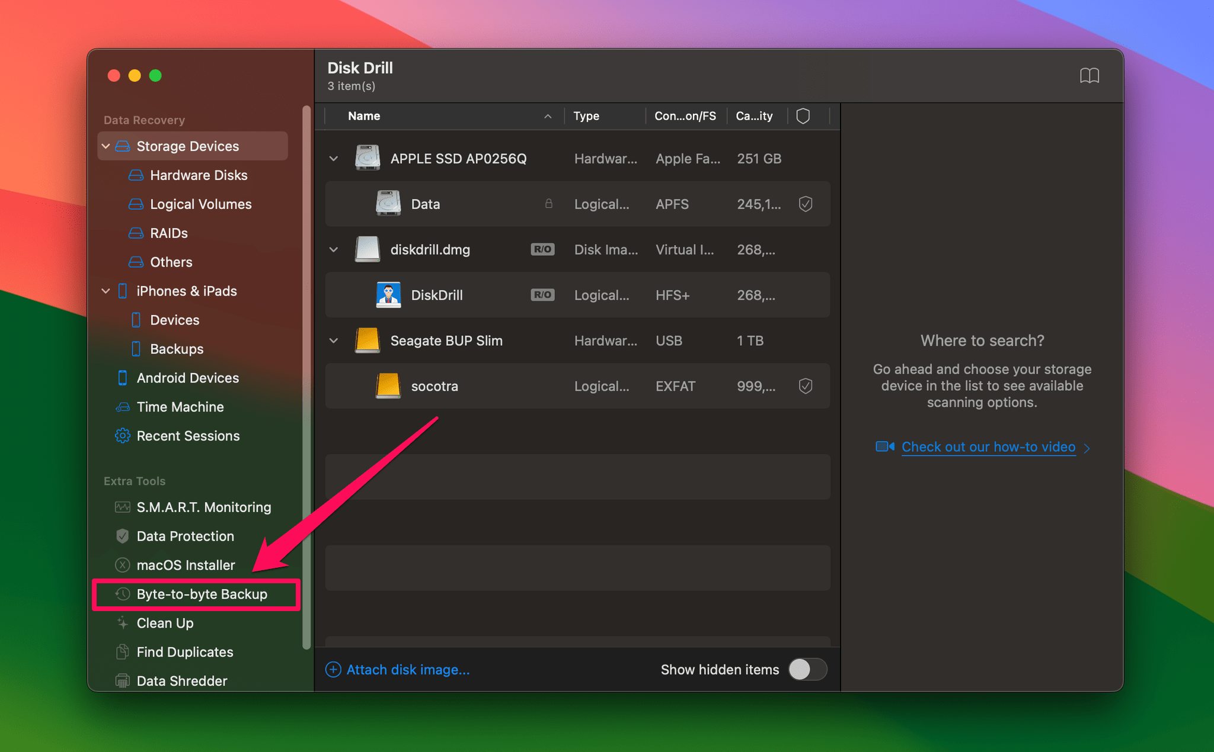Select the Backups item under iPhones

176,349
